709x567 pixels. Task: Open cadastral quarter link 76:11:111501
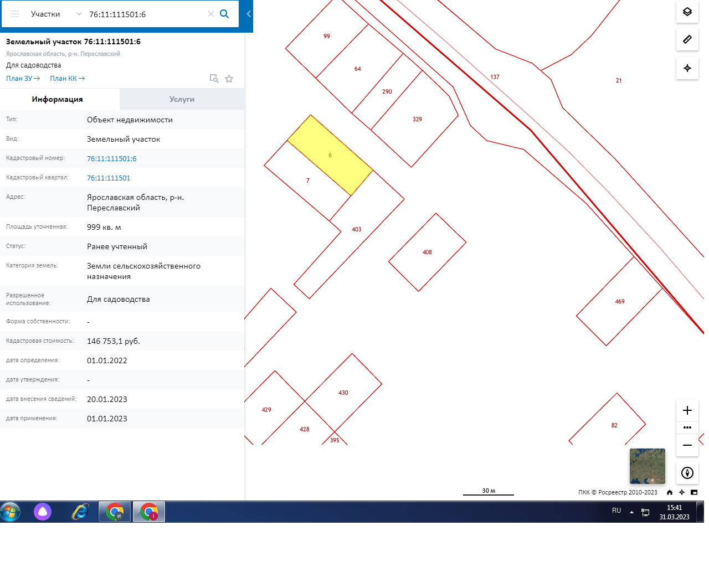(109, 178)
